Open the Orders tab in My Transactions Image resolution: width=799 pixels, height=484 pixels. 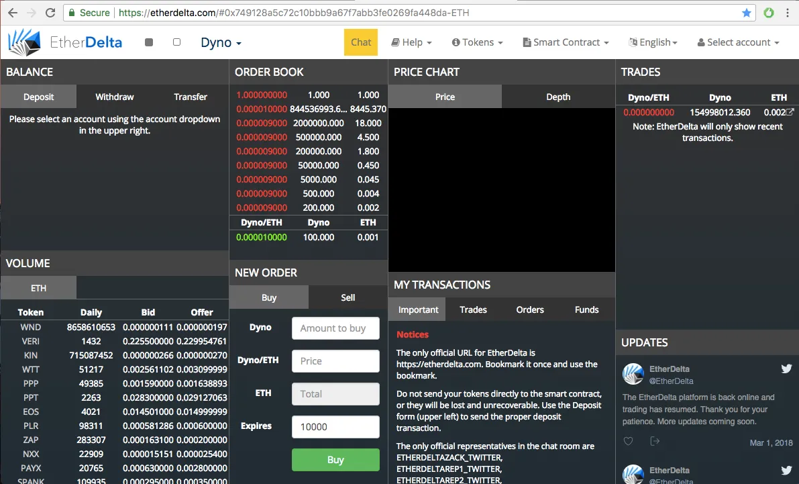[x=530, y=309]
